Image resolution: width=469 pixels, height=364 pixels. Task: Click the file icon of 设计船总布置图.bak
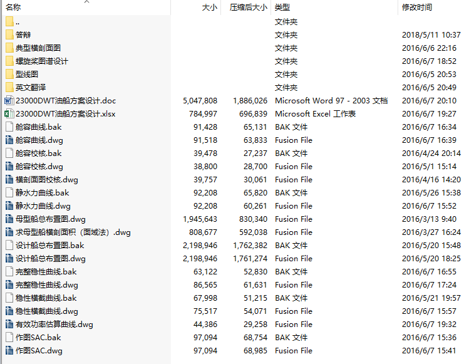[9, 246]
